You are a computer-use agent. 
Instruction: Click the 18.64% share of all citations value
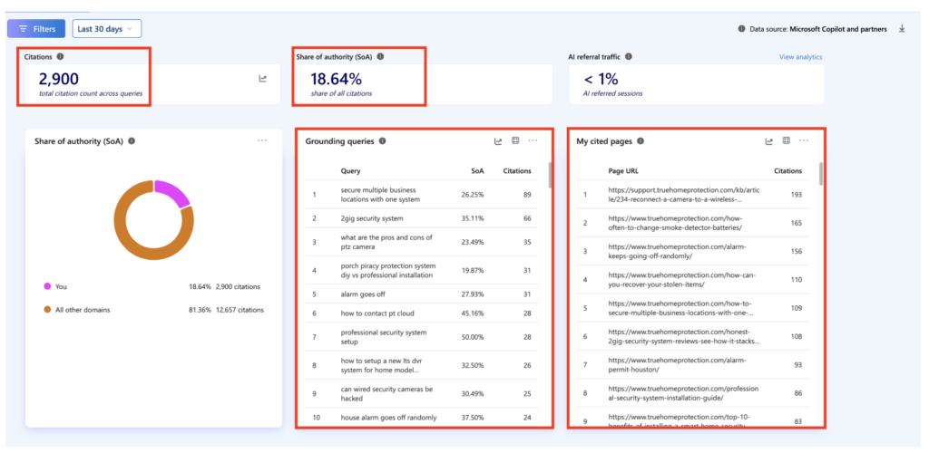(x=336, y=79)
